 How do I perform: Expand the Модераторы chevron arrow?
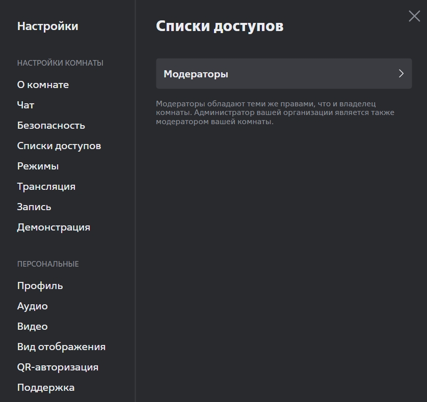(x=401, y=73)
